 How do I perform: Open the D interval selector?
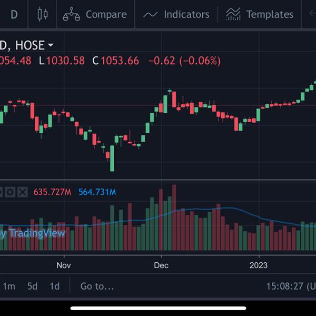14,15
